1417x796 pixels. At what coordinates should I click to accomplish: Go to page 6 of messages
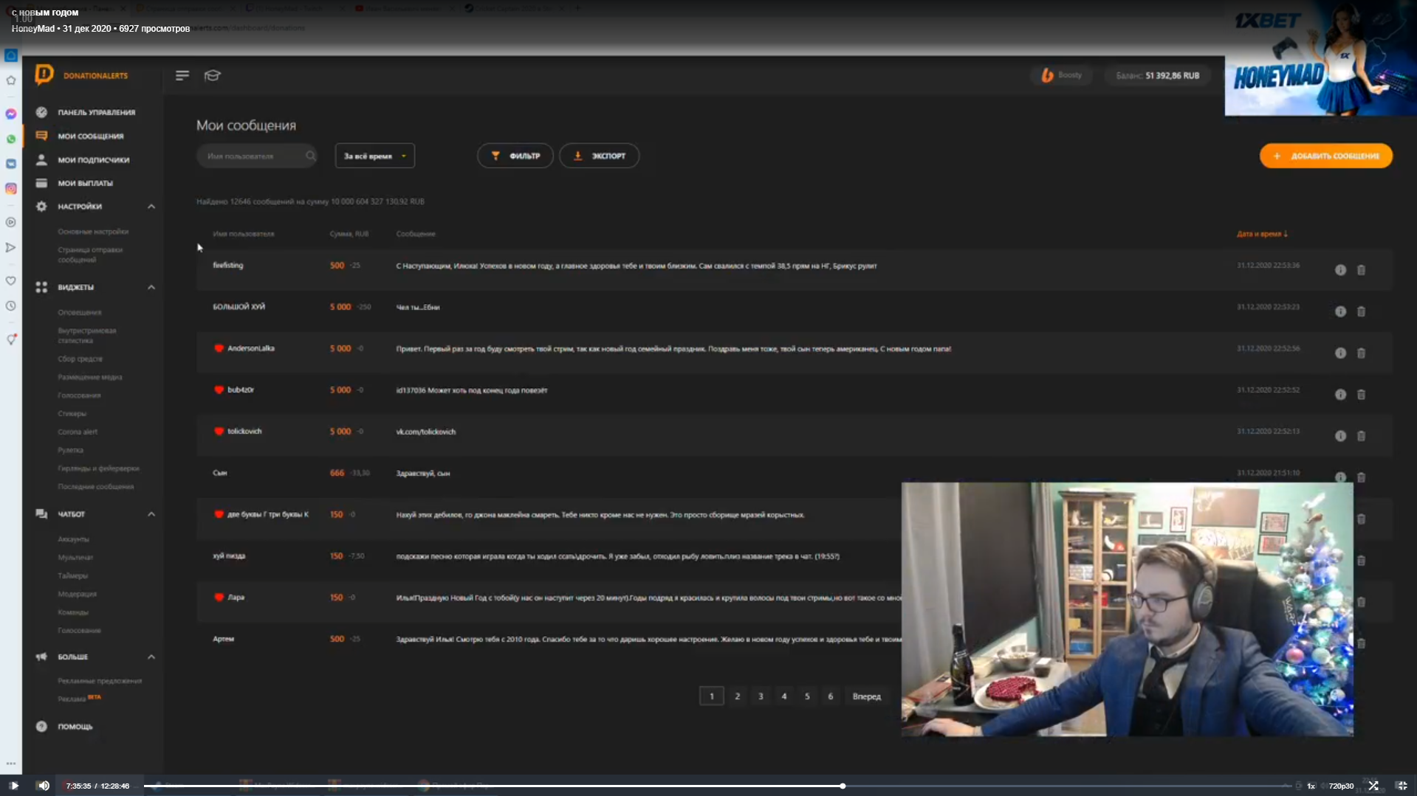click(x=830, y=696)
